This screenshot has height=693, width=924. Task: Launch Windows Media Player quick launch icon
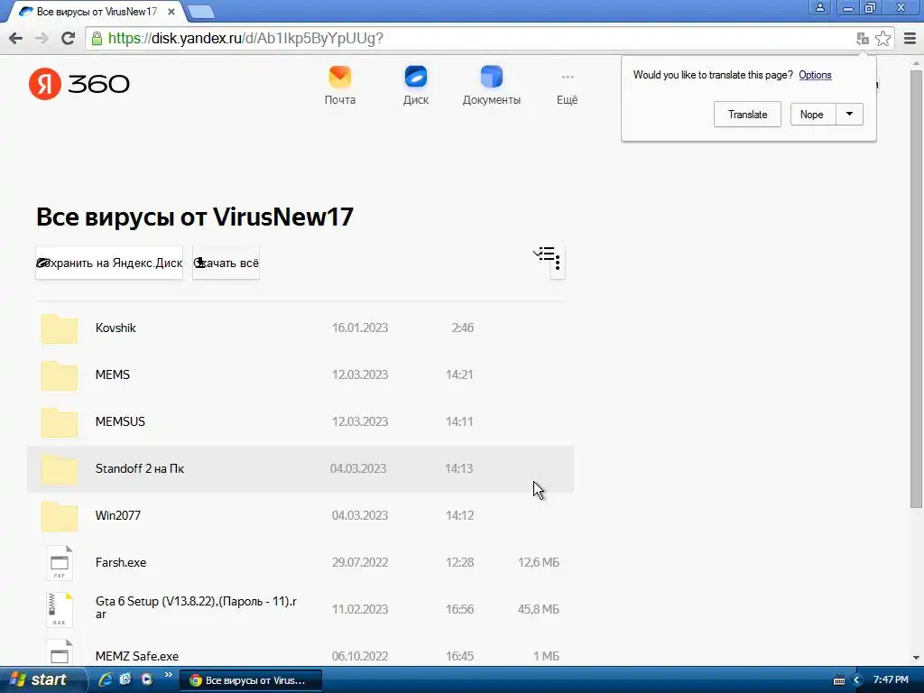coord(147,679)
